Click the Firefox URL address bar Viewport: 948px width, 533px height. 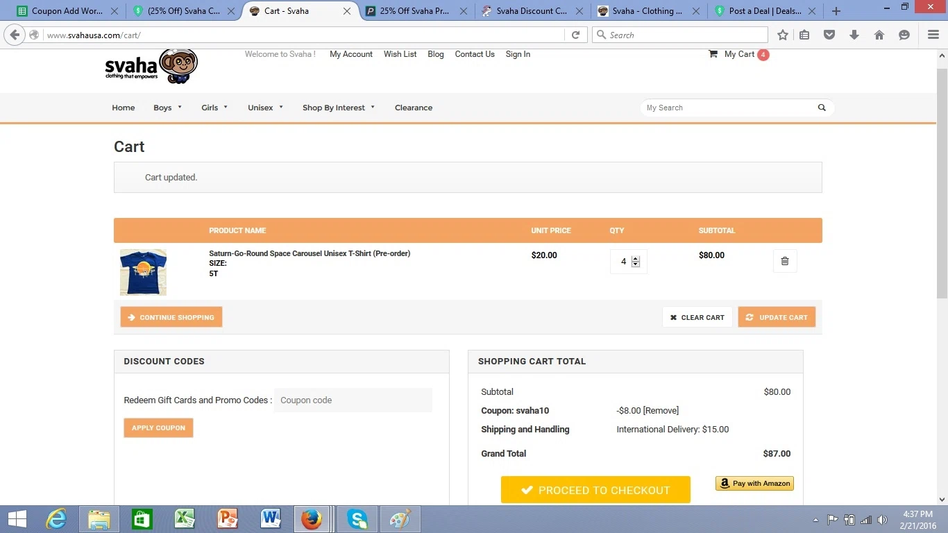pos(304,35)
